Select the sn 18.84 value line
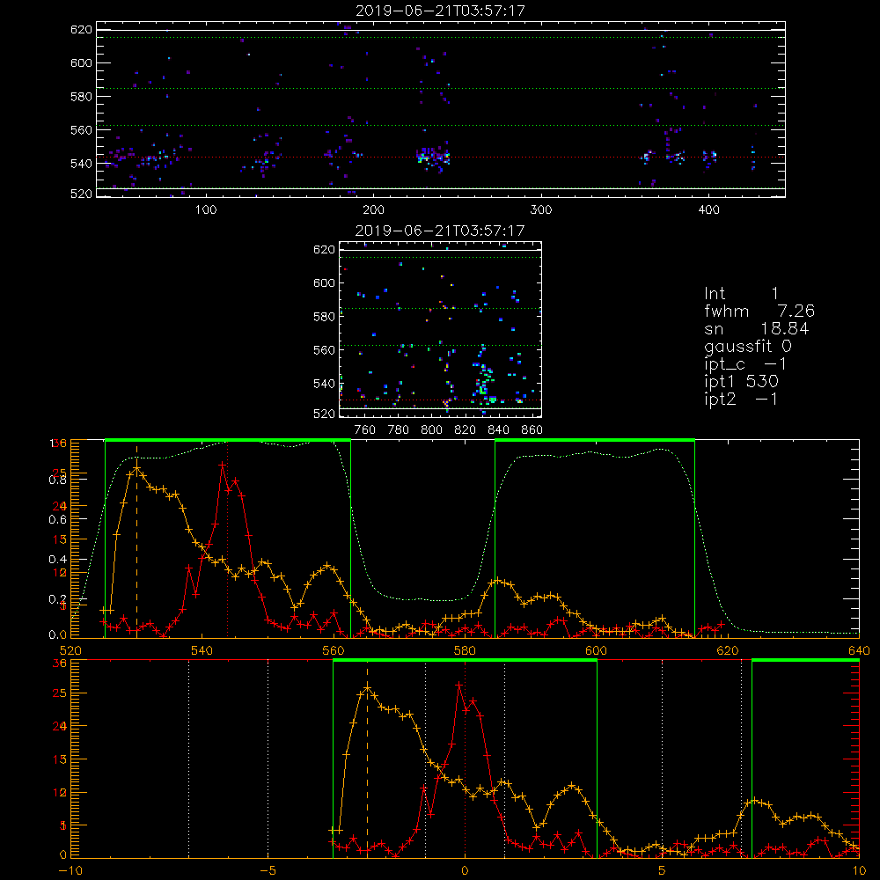 pos(757,328)
